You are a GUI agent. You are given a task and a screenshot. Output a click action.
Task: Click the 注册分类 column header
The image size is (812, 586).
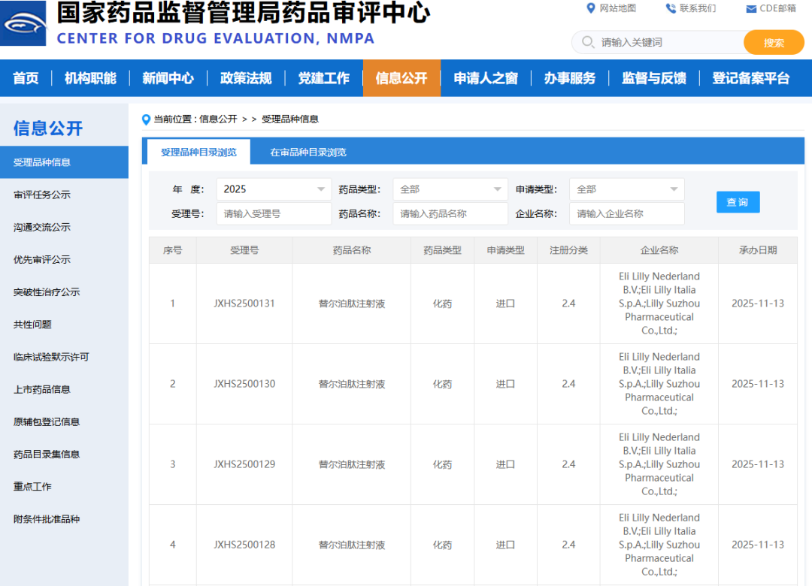pos(568,250)
